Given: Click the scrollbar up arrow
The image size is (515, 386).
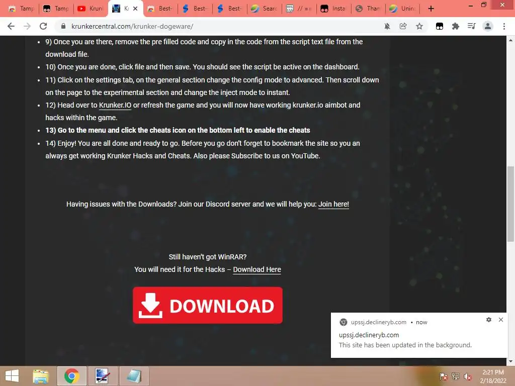Looking at the screenshot, I should (510, 40).
